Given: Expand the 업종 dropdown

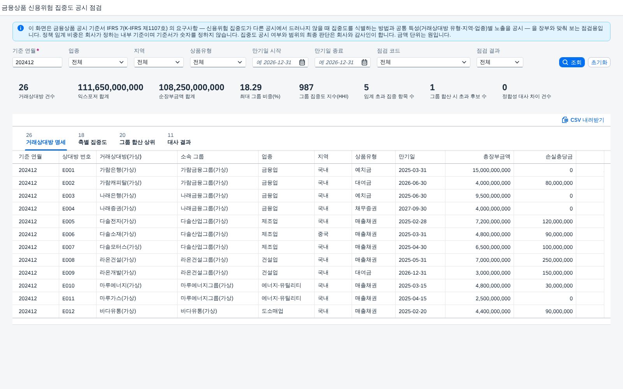Looking at the screenshot, I should click(98, 62).
